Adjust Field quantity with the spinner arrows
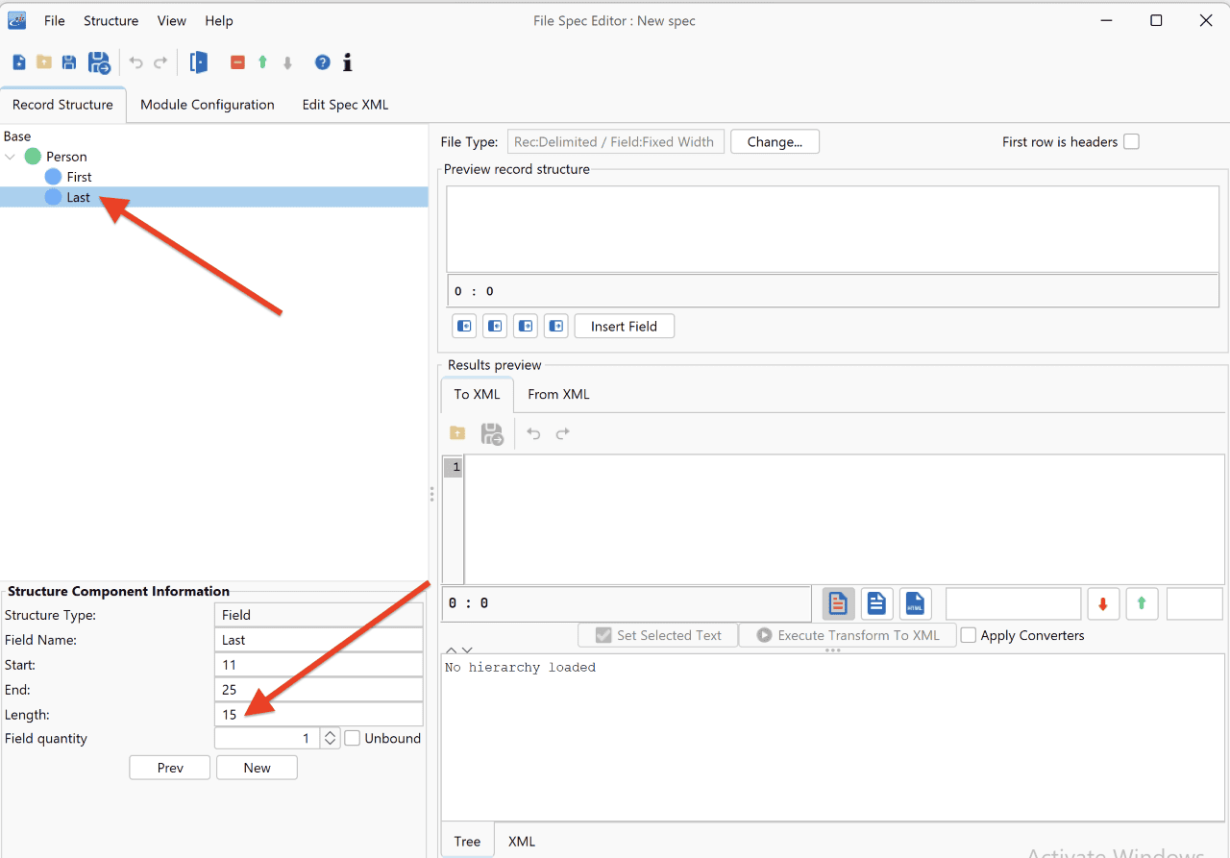Screen dimensions: 1230x858 pos(330,738)
